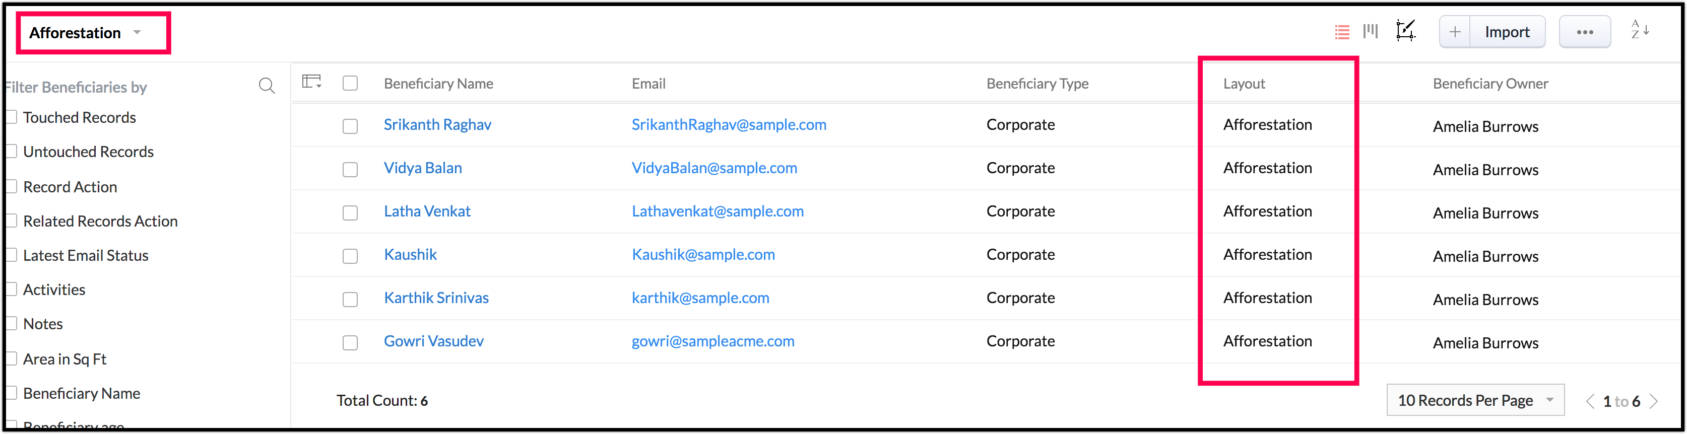This screenshot has width=1687, height=434.
Task: Switch to list view icon
Action: (x=1342, y=32)
